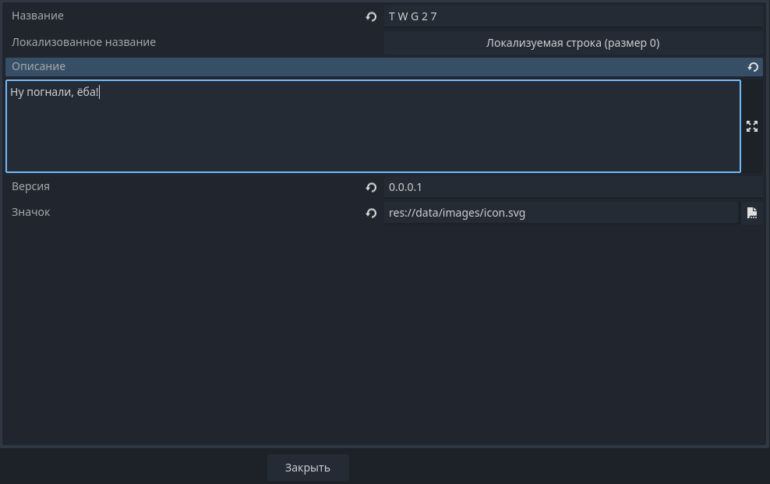Select the Версия property label
Image resolution: width=770 pixels, height=484 pixels.
point(30,186)
